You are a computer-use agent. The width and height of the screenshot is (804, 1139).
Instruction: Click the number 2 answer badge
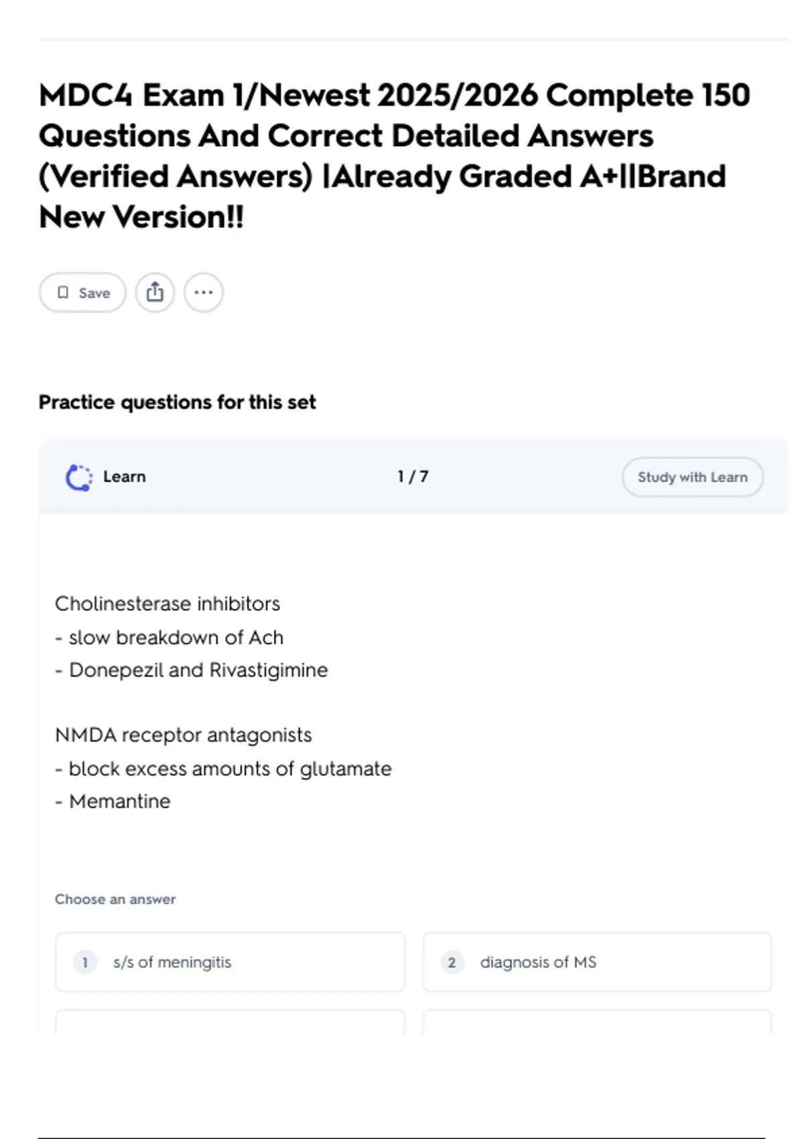(452, 963)
